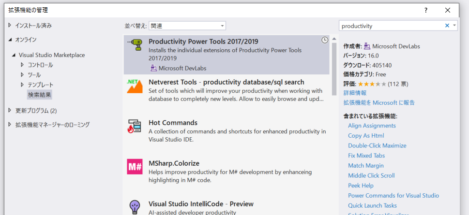Click the Microsoft DevLabs flask icon in list
The width and height of the screenshot is (469, 215).
(153, 68)
